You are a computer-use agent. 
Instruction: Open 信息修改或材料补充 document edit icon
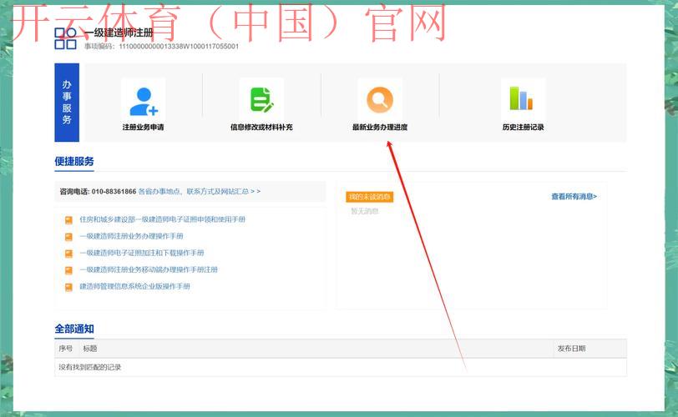pyautogui.click(x=261, y=100)
